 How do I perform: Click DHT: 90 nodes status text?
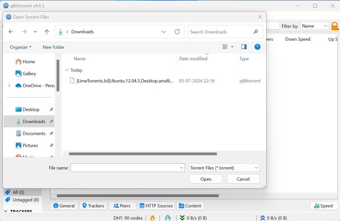point(128,218)
